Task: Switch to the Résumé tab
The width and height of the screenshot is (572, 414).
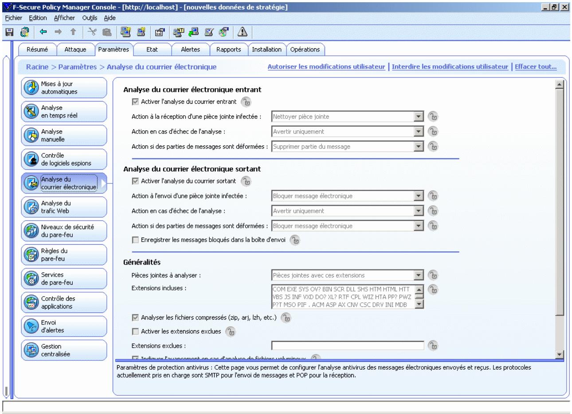Action: (37, 50)
